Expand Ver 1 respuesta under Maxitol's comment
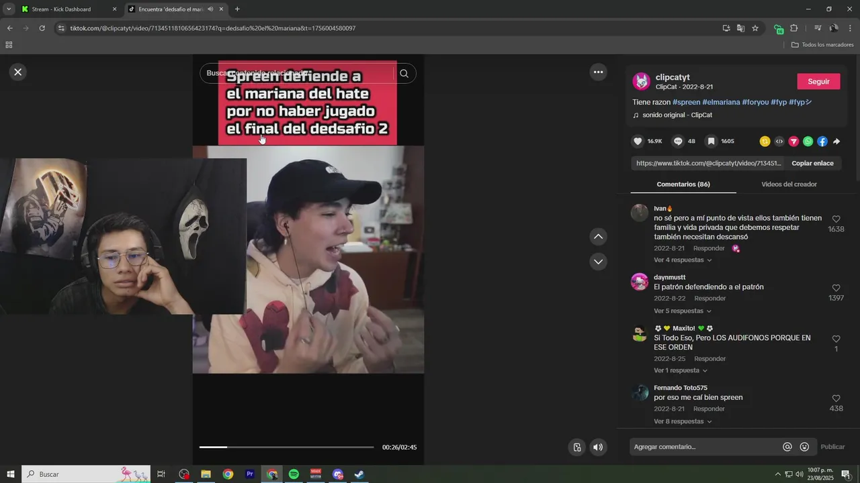Viewport: 860px width, 483px height. 681,370
